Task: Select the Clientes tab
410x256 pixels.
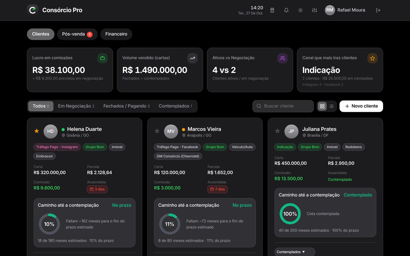Action: [x=40, y=34]
